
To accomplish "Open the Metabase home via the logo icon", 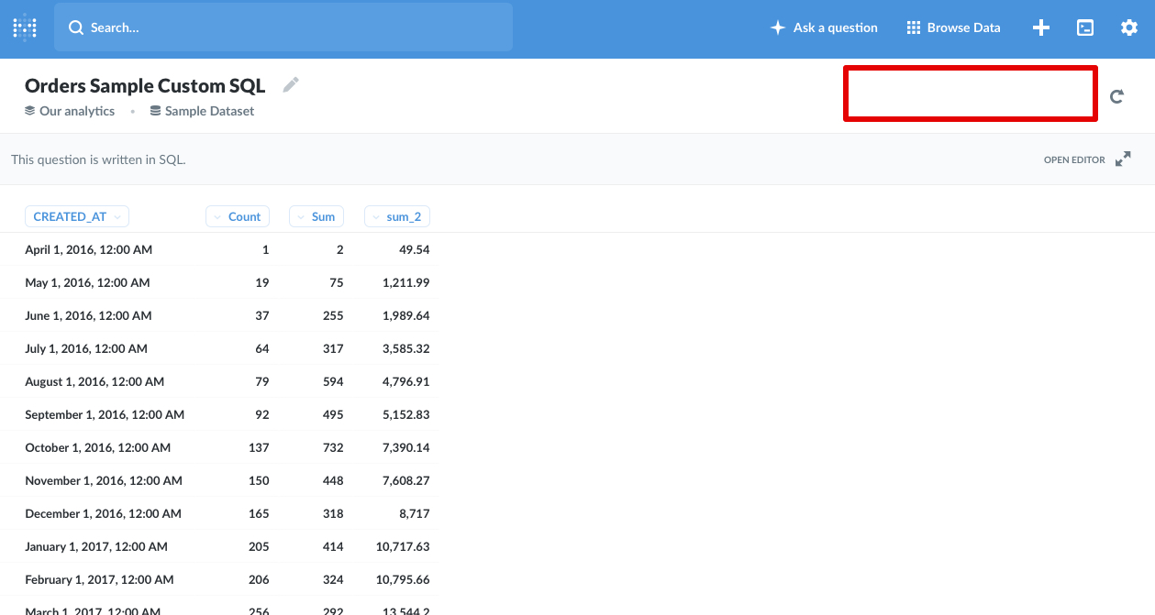I will coord(24,27).
